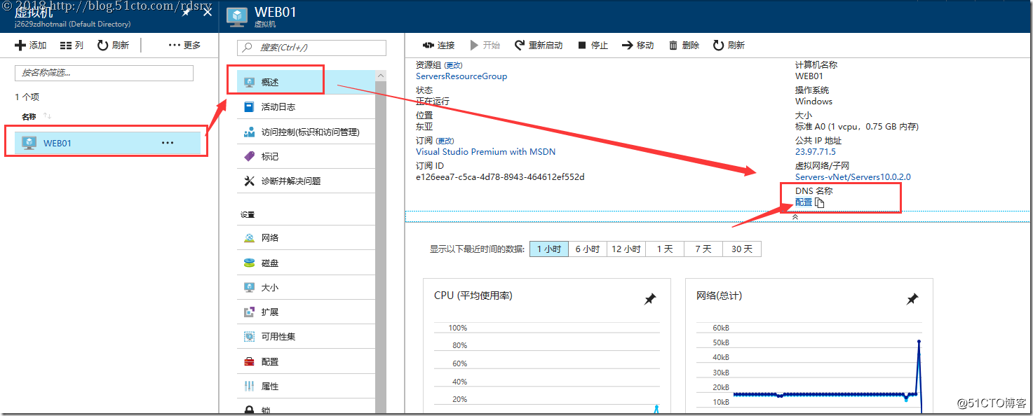
Task: Click the WEB01 VM icon in list
Action: 29,143
